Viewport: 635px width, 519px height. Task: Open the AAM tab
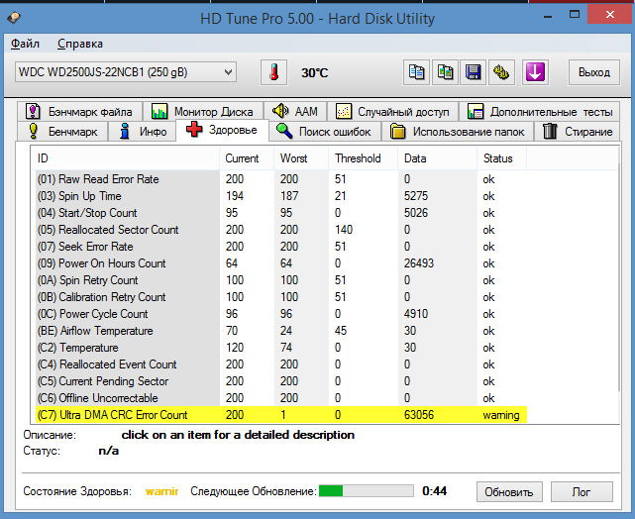coord(295,111)
